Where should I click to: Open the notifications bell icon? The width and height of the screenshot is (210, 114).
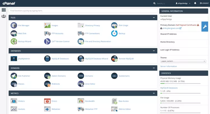coord(195,3)
